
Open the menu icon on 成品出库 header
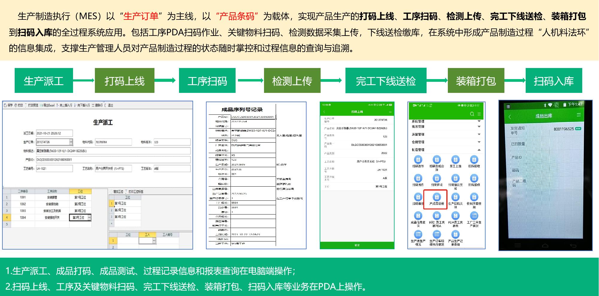[579, 115]
